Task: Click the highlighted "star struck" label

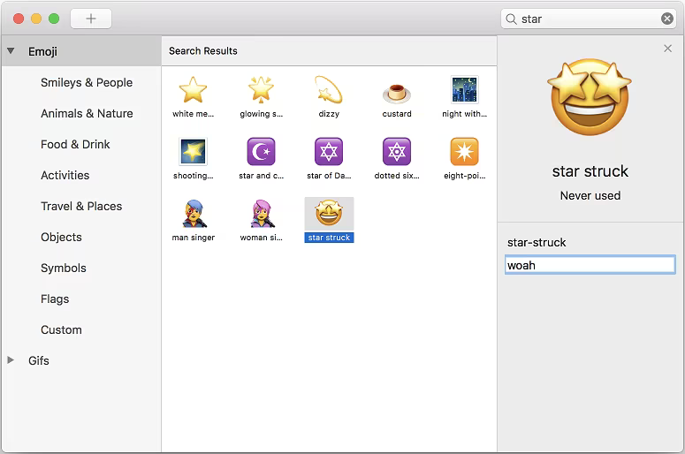Action: [x=329, y=238]
